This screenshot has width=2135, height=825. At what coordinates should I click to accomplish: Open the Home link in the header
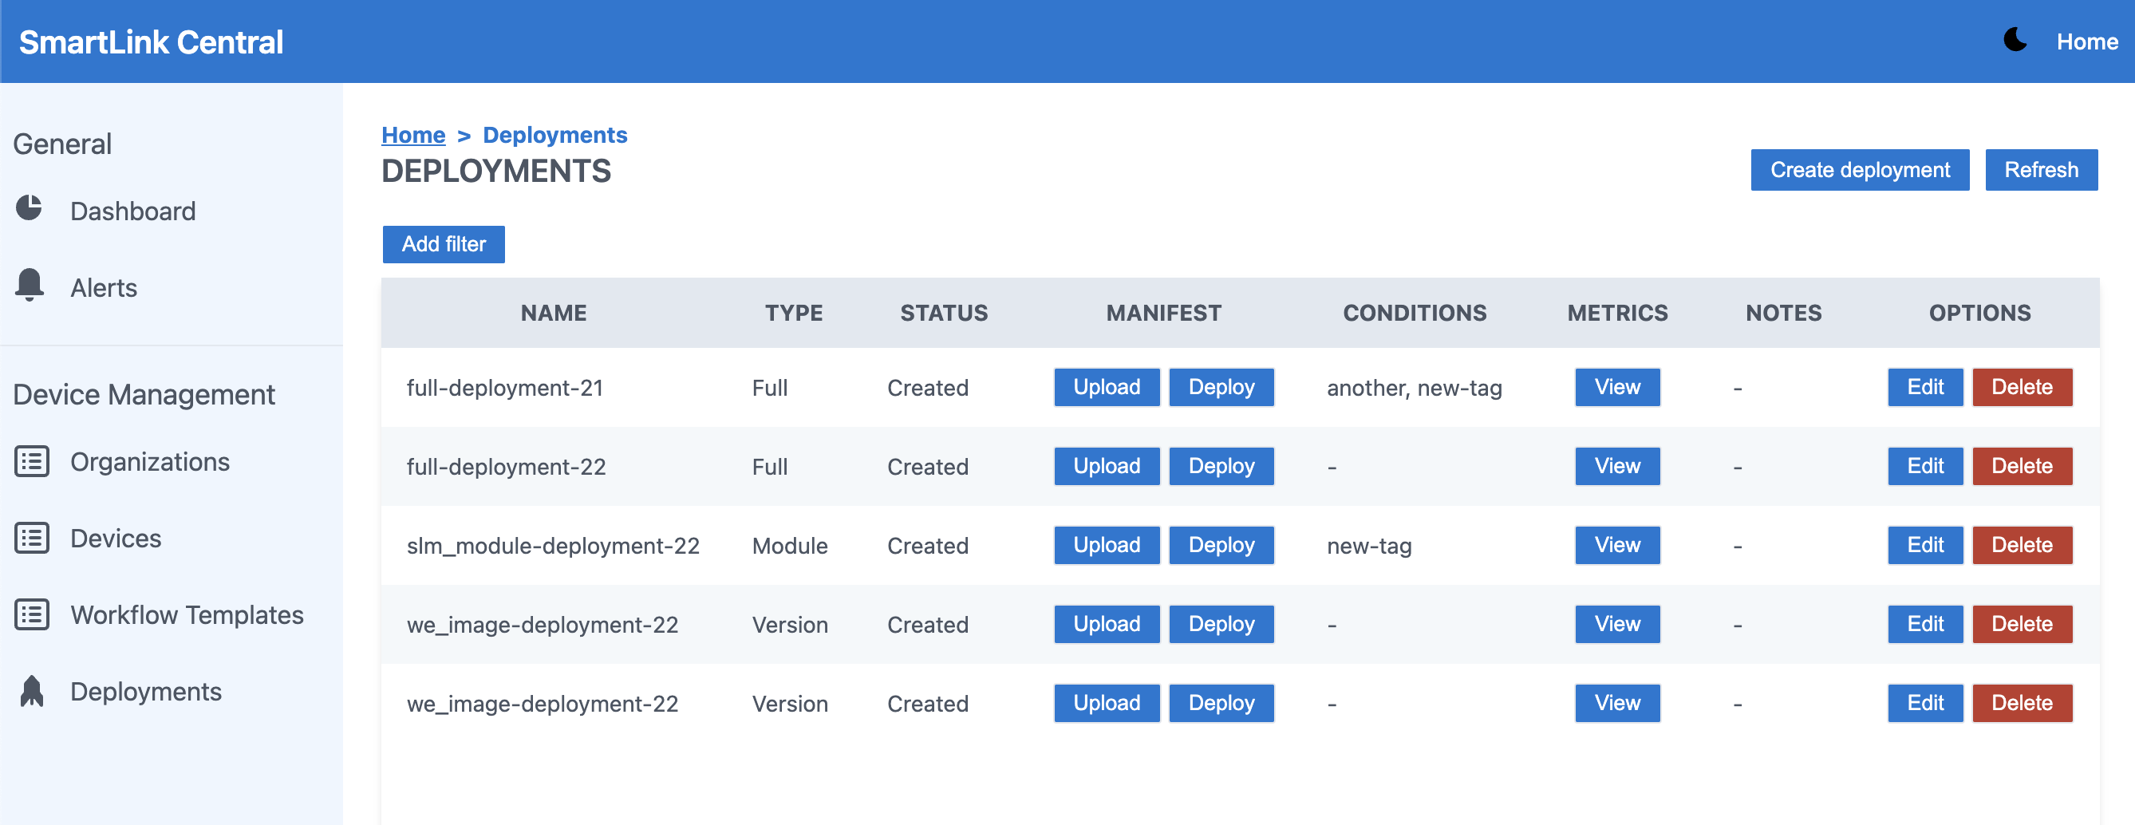(2086, 41)
